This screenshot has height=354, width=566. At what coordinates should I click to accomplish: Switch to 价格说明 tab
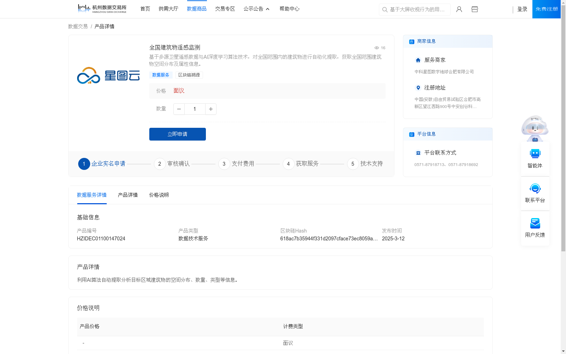(x=159, y=195)
